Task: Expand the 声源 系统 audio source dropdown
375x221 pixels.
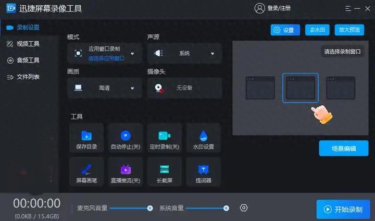Action: (213, 53)
